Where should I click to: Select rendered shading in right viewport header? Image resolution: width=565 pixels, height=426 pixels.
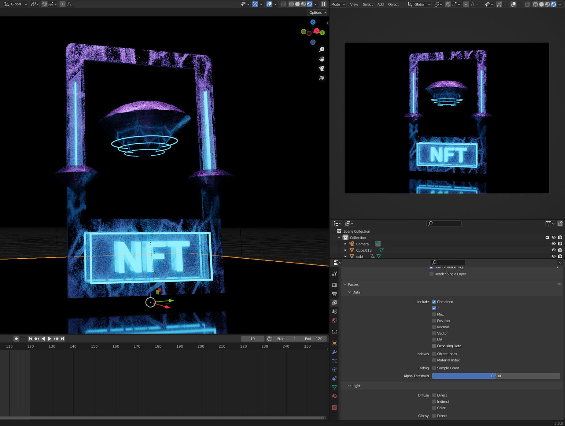coord(554,4)
